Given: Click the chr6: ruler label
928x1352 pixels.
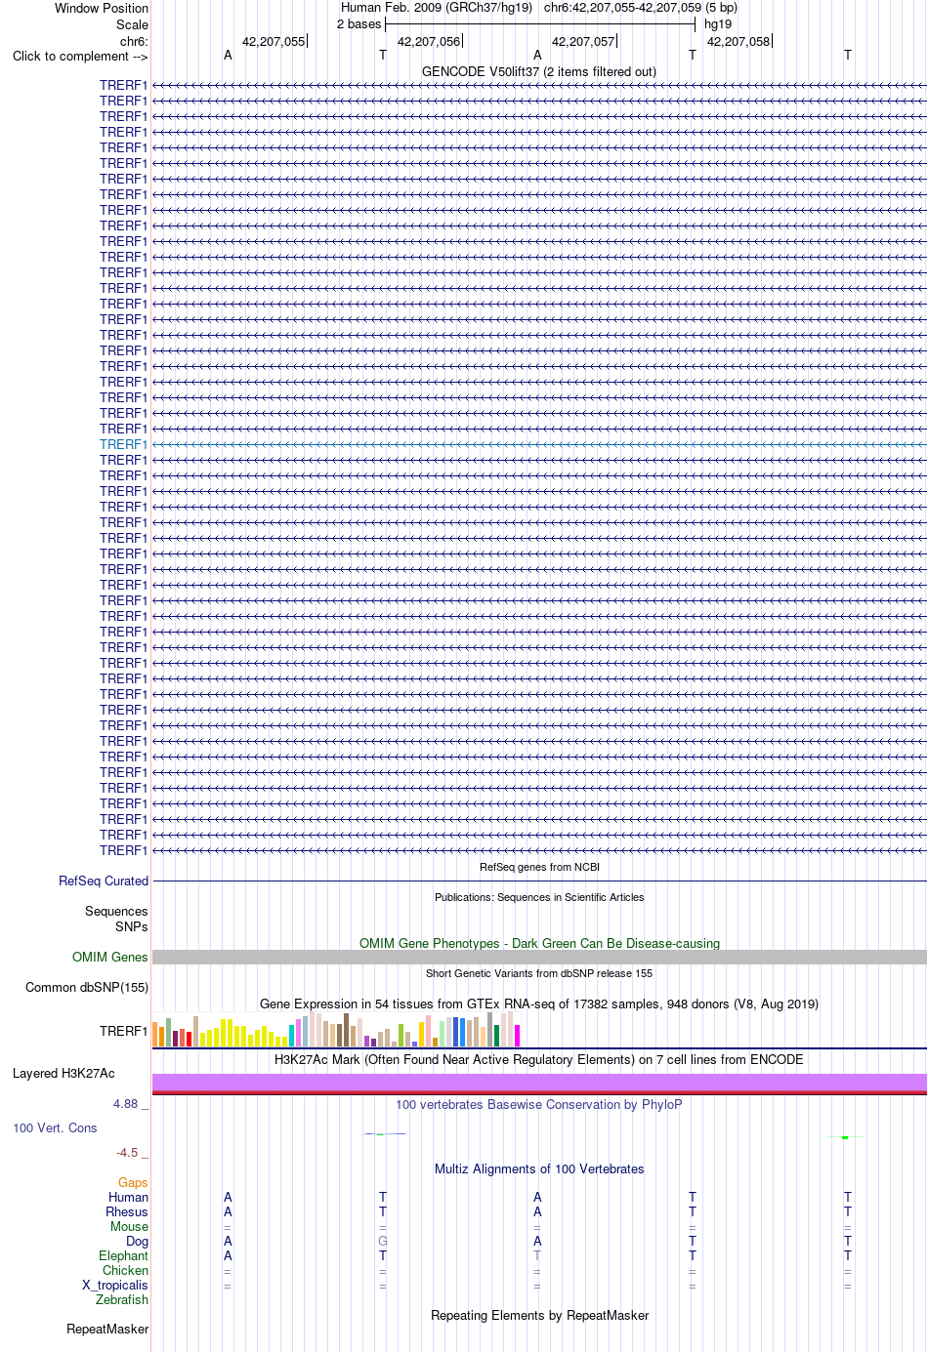Looking at the screenshot, I should (x=134, y=41).
